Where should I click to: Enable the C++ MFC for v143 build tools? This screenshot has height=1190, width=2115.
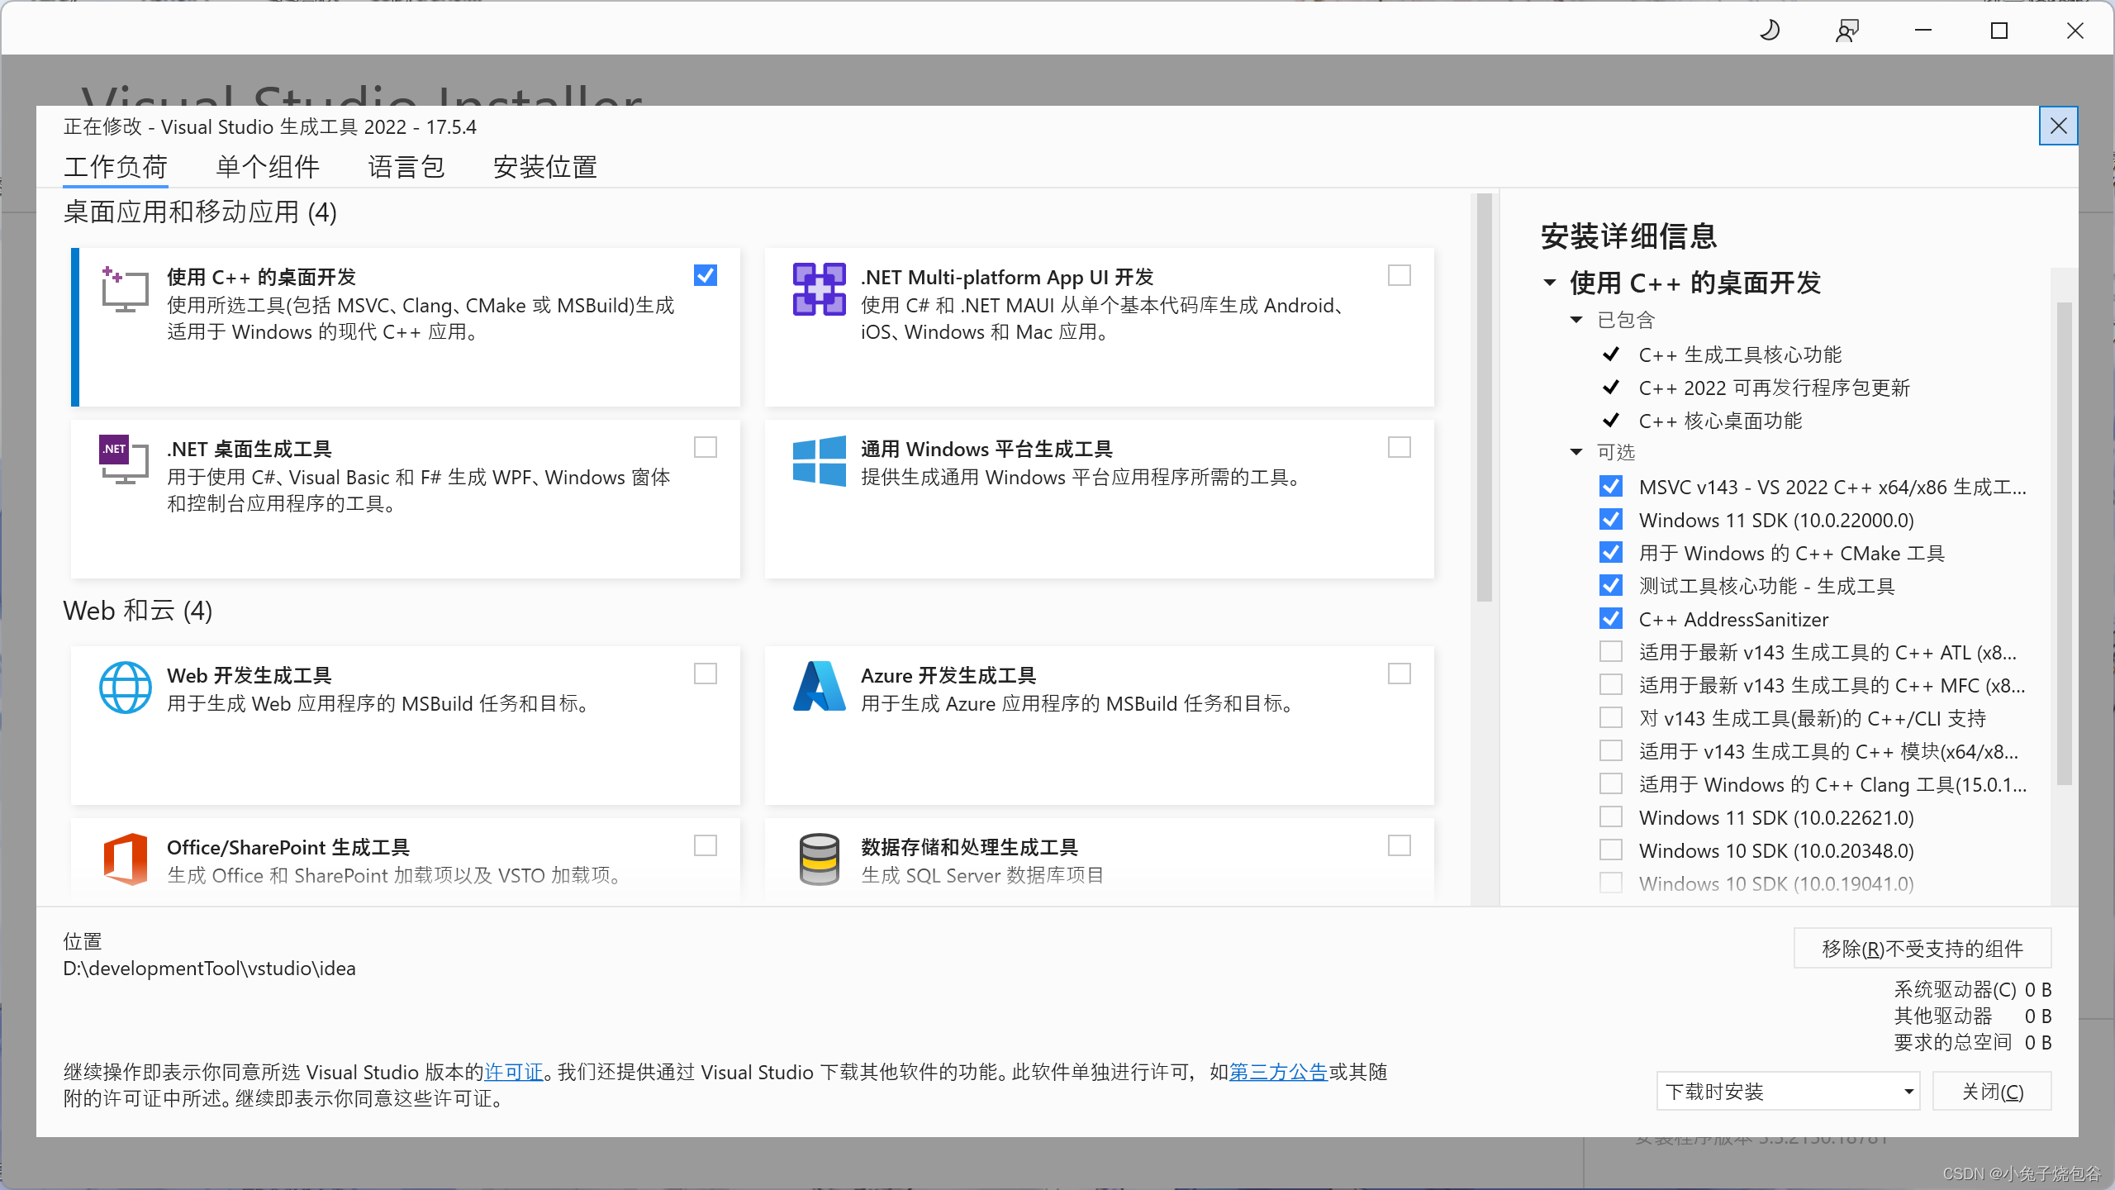tap(1611, 684)
